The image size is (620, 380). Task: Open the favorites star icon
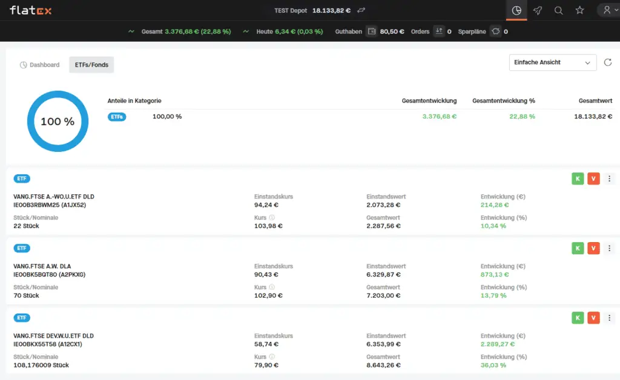(579, 10)
